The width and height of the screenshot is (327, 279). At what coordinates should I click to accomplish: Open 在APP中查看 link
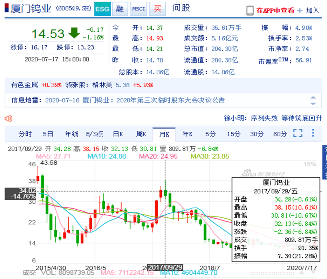(x=275, y=10)
